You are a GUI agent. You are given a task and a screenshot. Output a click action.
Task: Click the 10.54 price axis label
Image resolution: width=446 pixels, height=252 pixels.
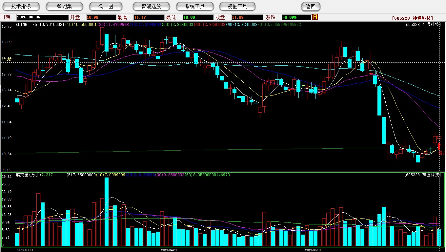[x=7, y=154]
